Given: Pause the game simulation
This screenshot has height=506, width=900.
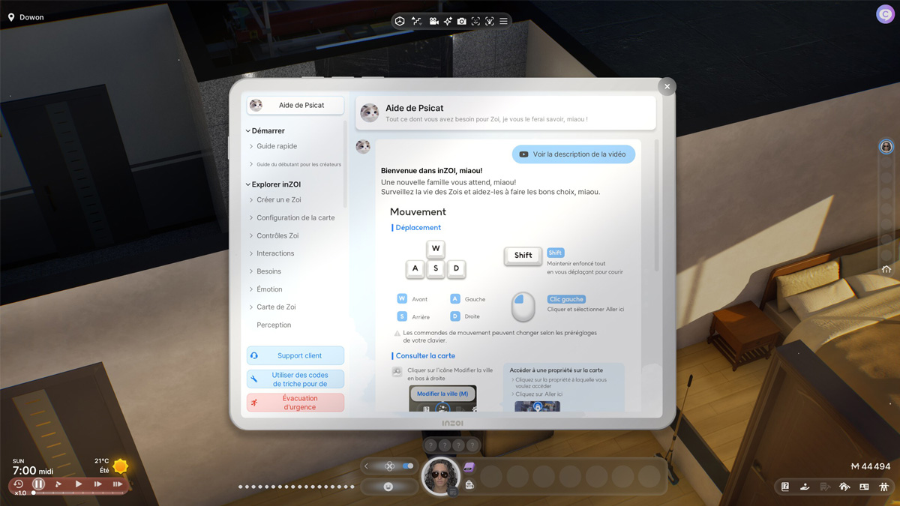Looking at the screenshot, I should [x=39, y=484].
